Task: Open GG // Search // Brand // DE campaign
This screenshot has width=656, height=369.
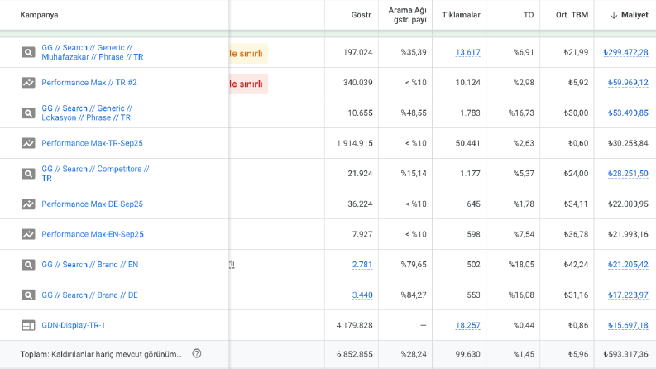Action: [x=89, y=295]
